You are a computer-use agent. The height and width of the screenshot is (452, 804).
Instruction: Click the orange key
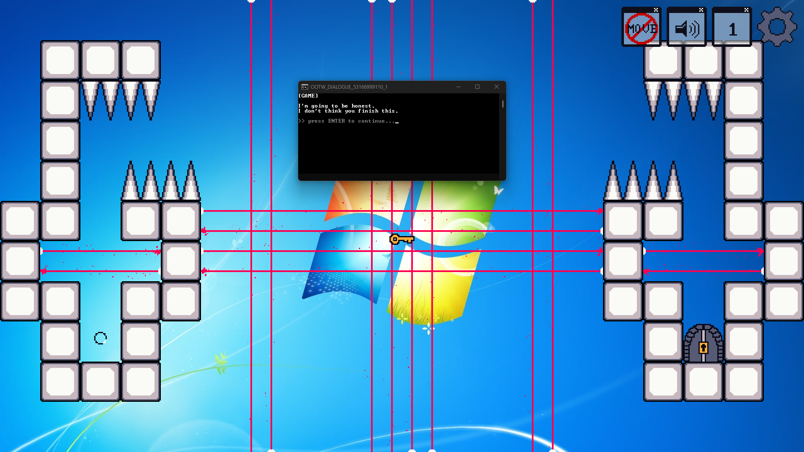click(x=402, y=239)
